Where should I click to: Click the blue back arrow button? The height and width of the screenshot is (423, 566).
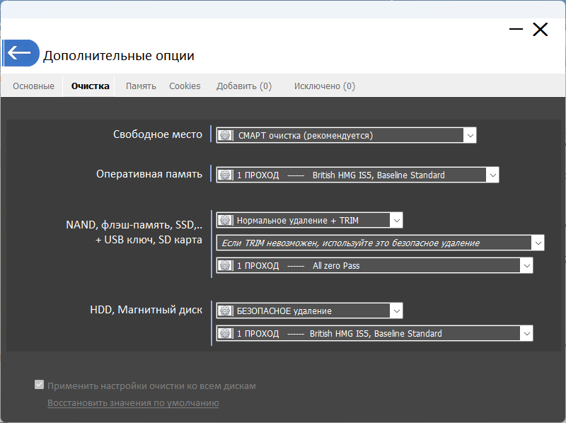pos(20,53)
